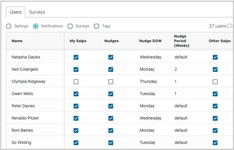Uncheck Other Salps for So Wilding
The width and height of the screenshot is (234, 150).
[215, 143]
